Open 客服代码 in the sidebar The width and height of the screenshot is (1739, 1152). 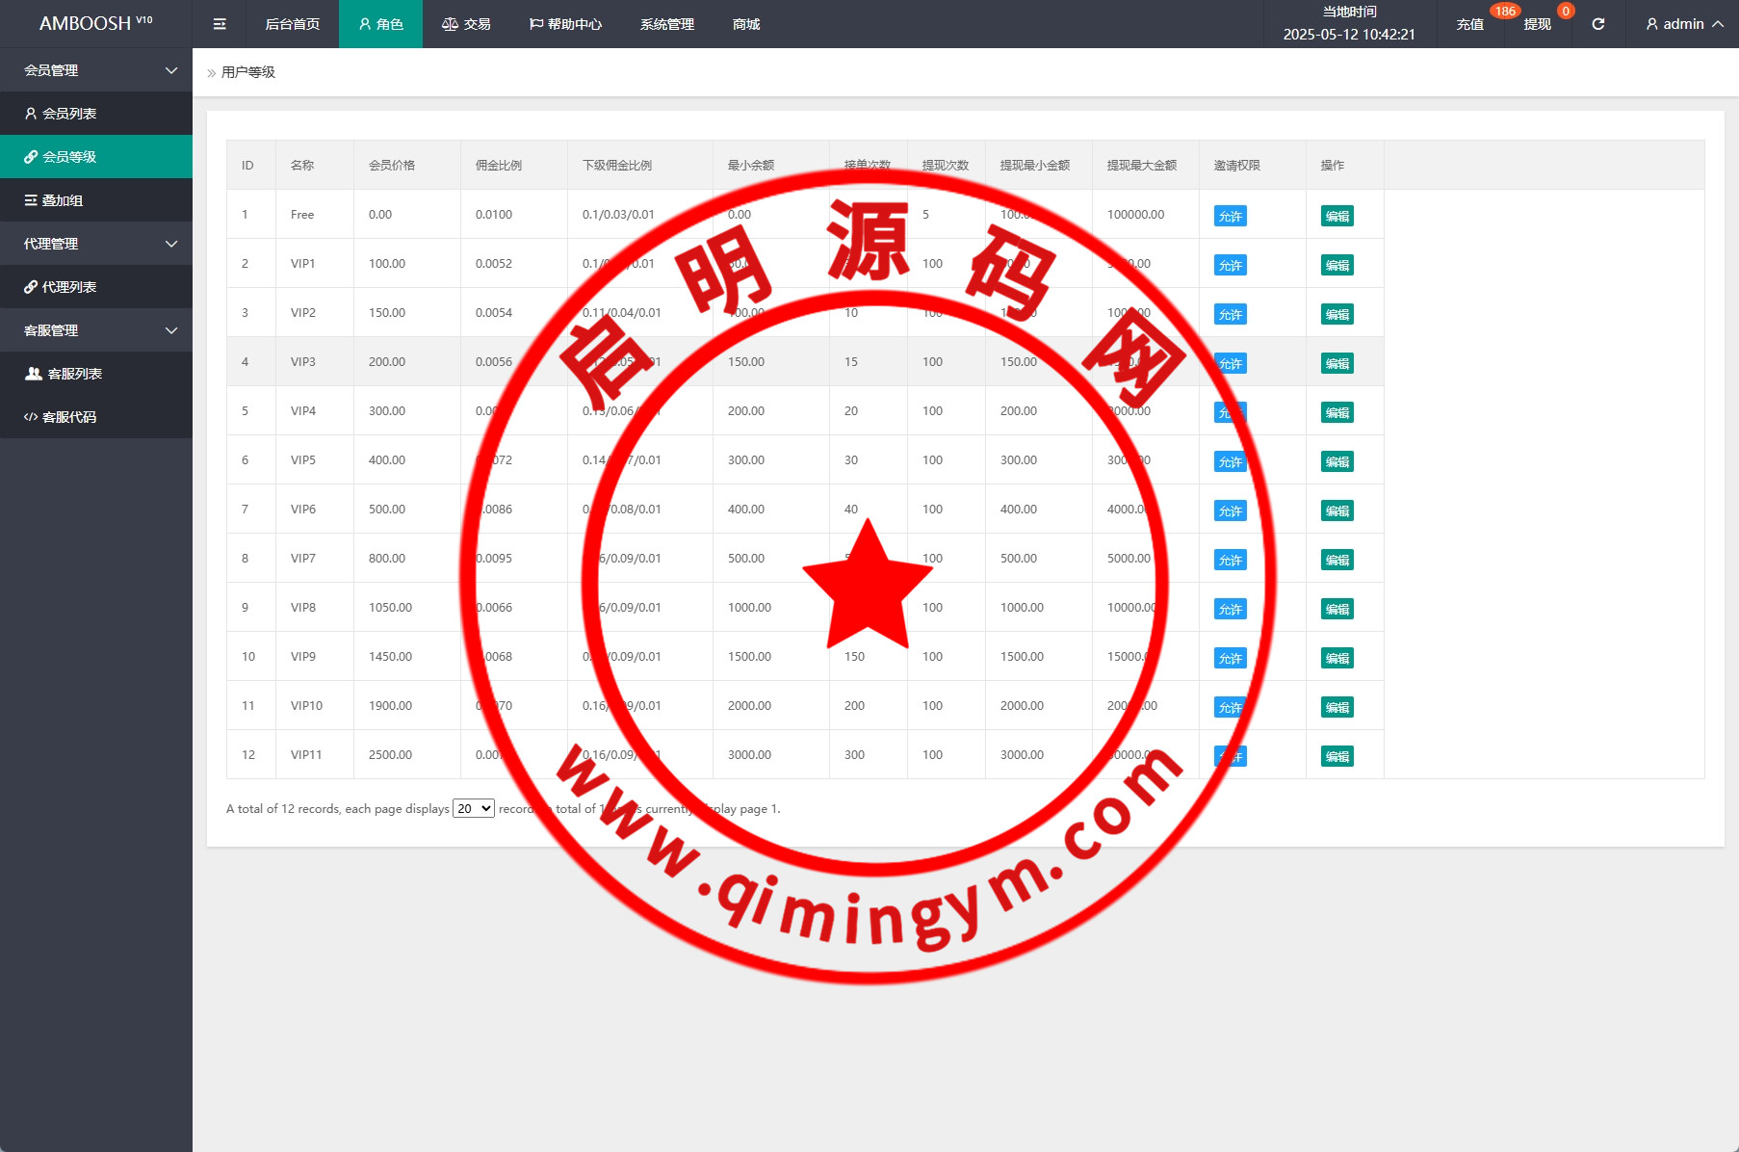point(69,417)
